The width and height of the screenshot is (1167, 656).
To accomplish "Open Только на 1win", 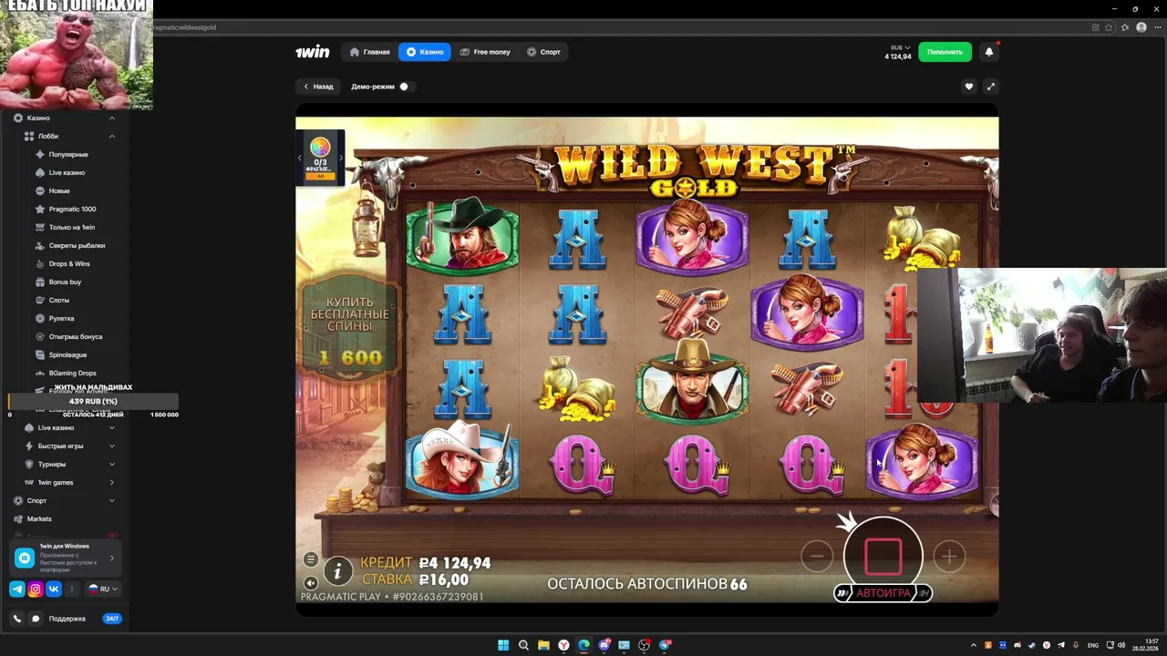I will [72, 227].
